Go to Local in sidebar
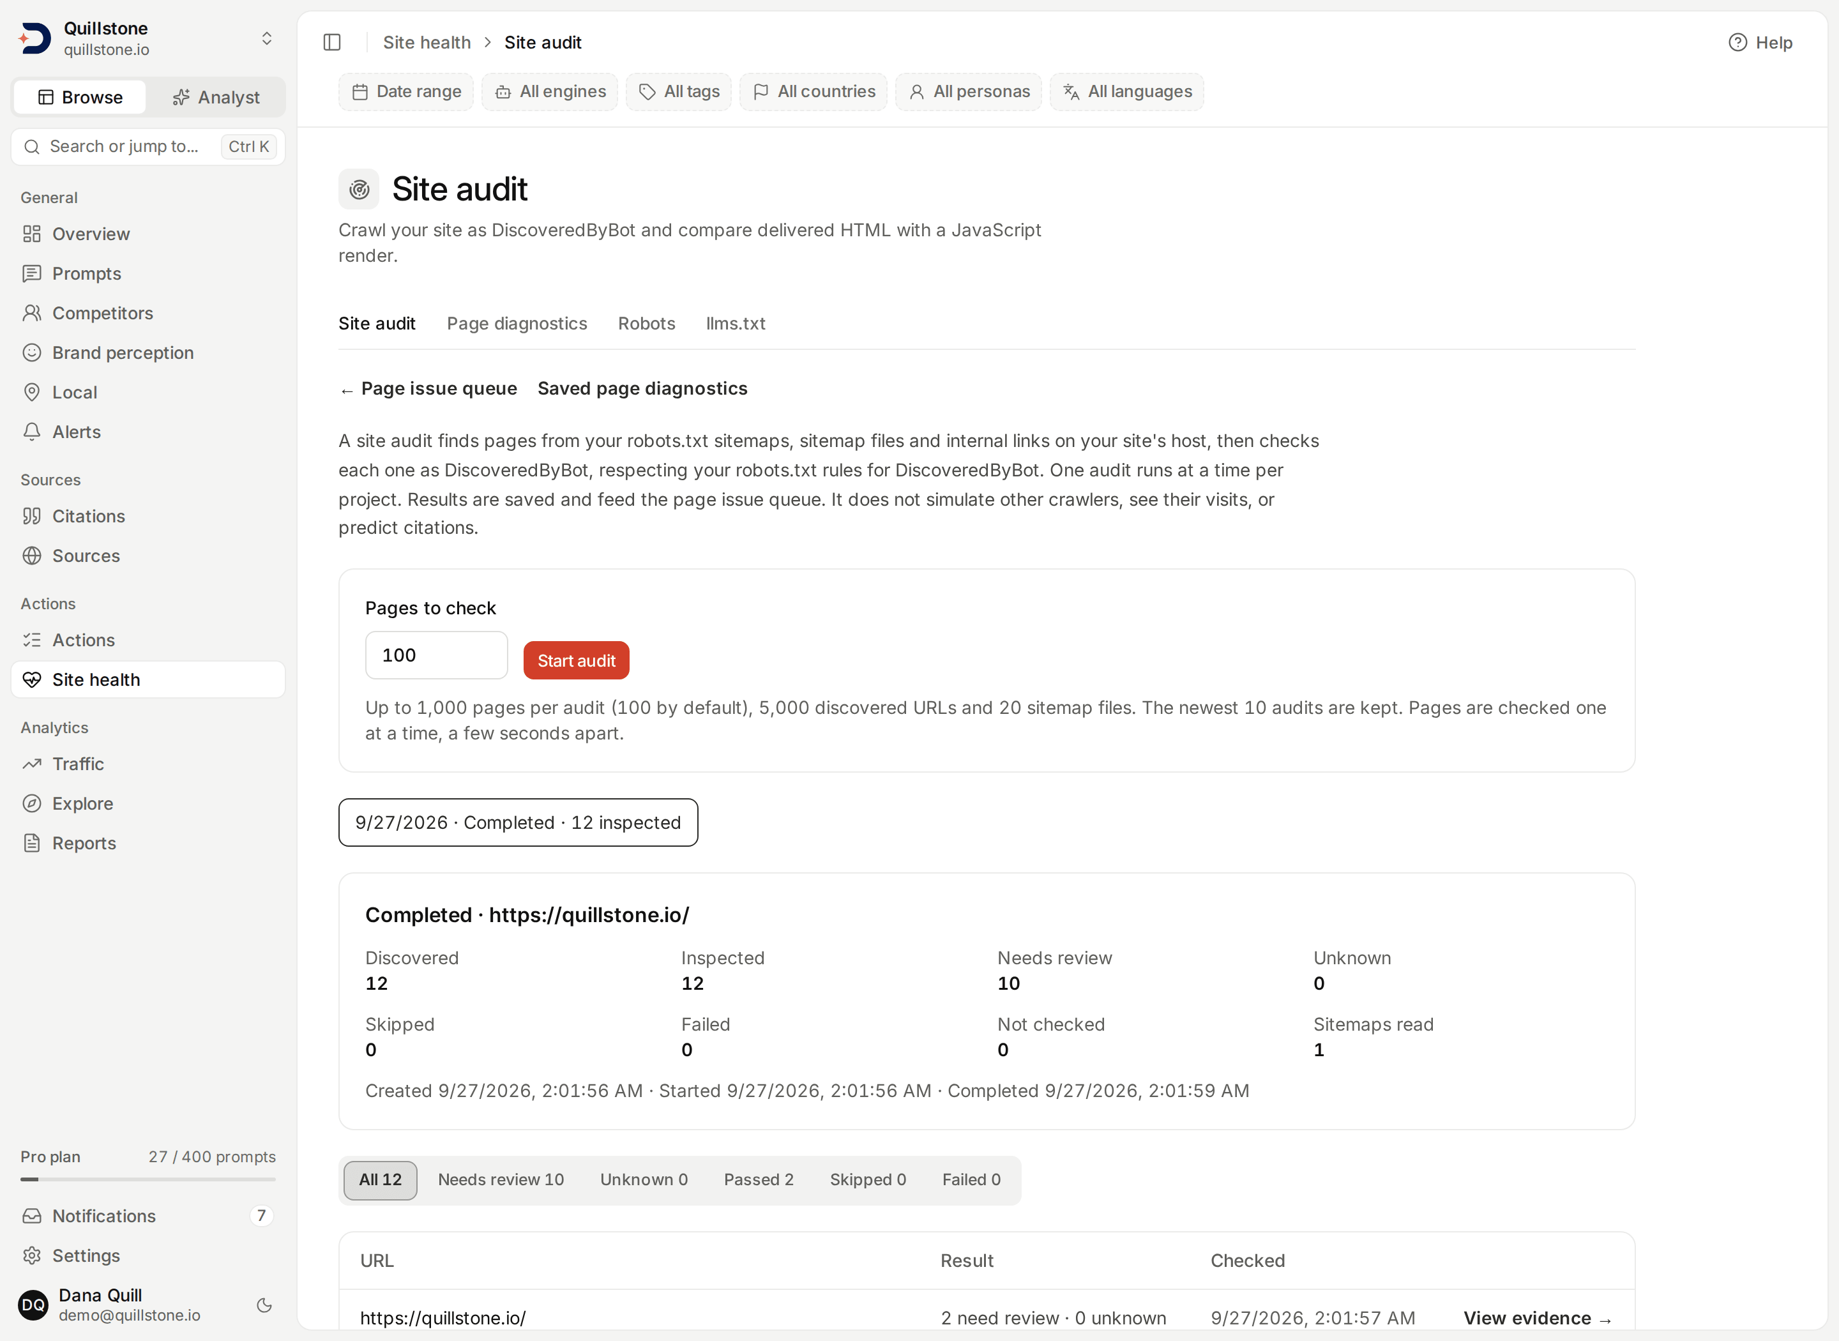The width and height of the screenshot is (1839, 1341). (x=149, y=392)
